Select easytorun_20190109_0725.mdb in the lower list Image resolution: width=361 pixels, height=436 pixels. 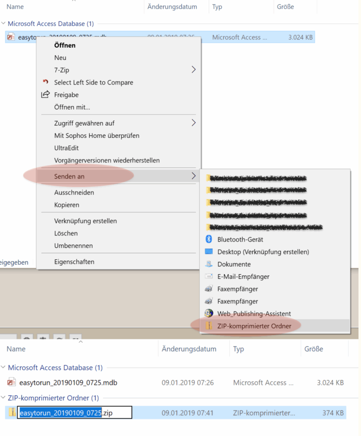pyautogui.click(x=68, y=383)
